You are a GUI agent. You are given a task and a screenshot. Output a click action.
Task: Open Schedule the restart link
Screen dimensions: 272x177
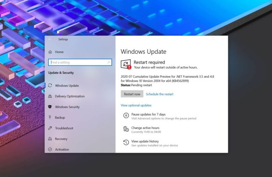tap(160, 94)
